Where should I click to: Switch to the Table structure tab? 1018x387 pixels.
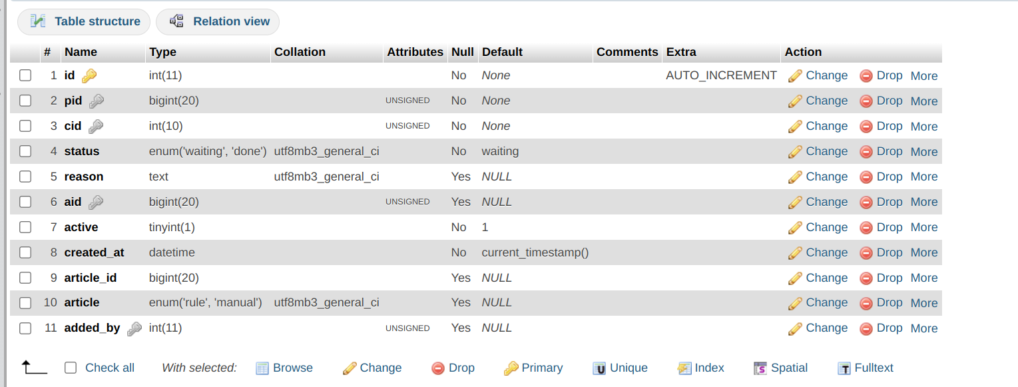[85, 21]
